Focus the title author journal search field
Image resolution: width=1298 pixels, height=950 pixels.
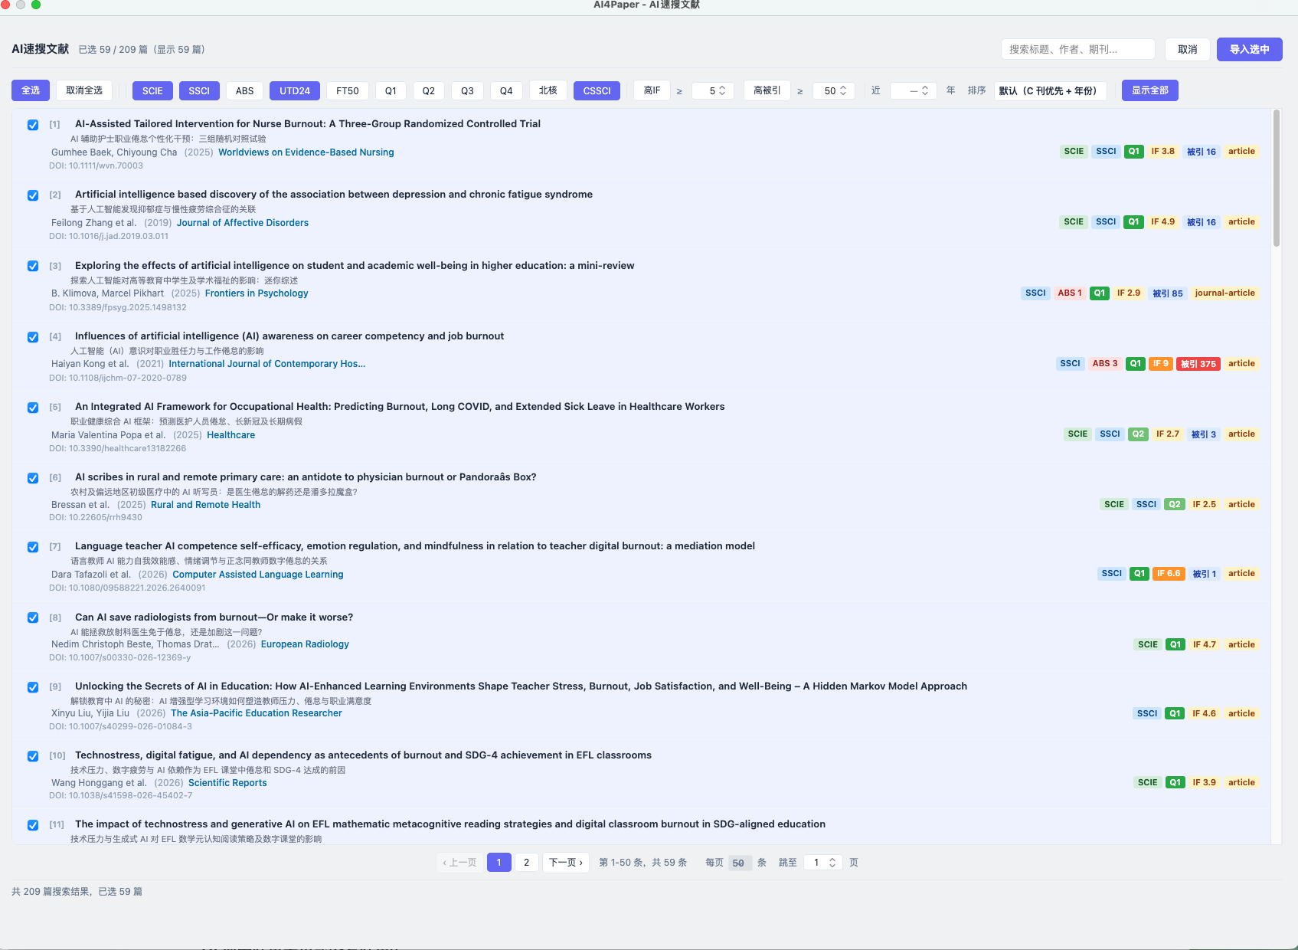click(1077, 49)
